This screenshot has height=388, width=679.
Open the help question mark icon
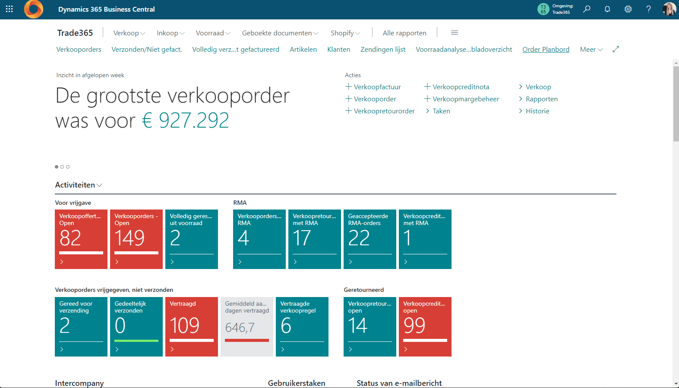coord(648,9)
